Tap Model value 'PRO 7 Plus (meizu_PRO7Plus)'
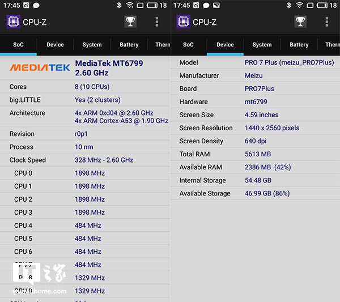The height and width of the screenshot is (302, 340). [x=289, y=62]
